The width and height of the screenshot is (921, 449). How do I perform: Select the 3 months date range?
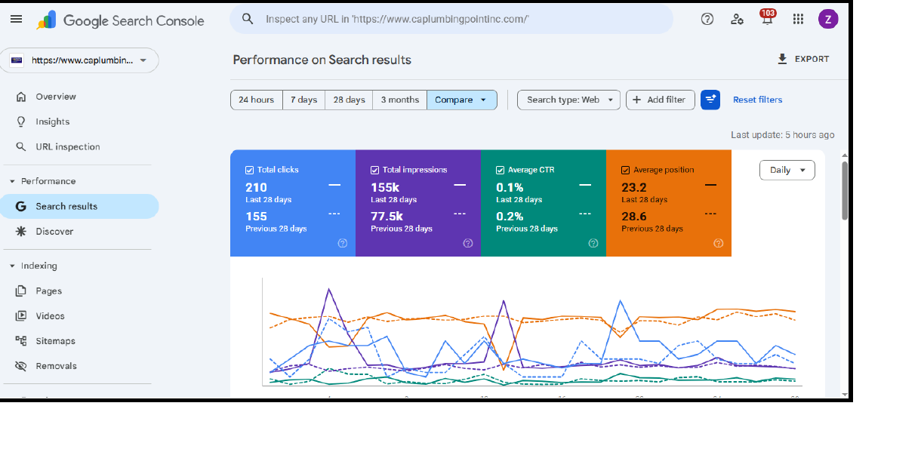coord(399,100)
